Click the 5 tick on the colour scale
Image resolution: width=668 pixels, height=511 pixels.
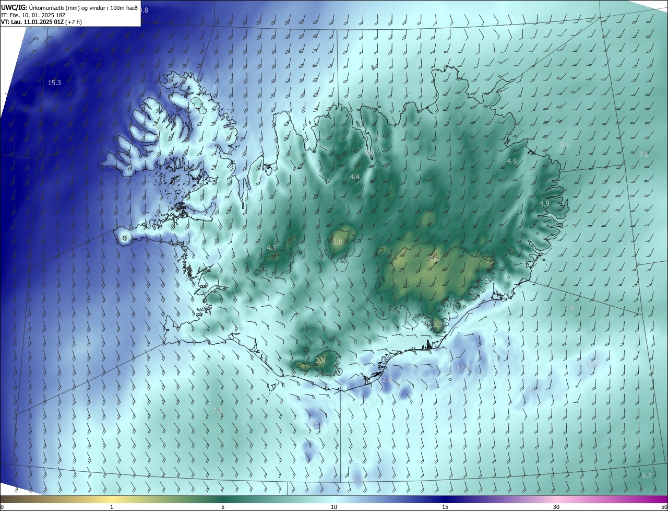[223, 507]
